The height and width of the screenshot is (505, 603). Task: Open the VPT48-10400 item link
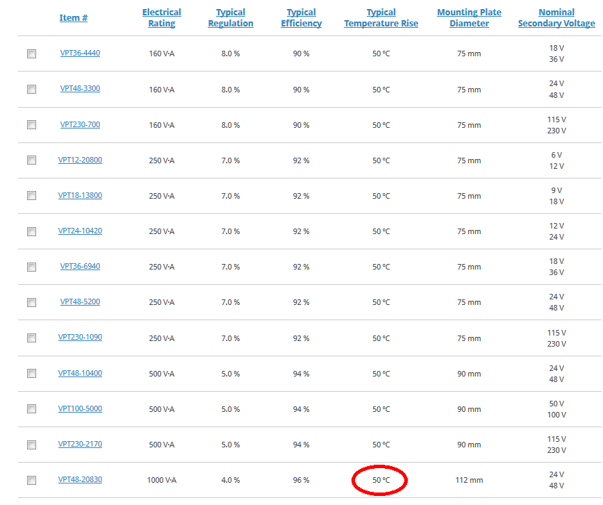[x=80, y=373]
